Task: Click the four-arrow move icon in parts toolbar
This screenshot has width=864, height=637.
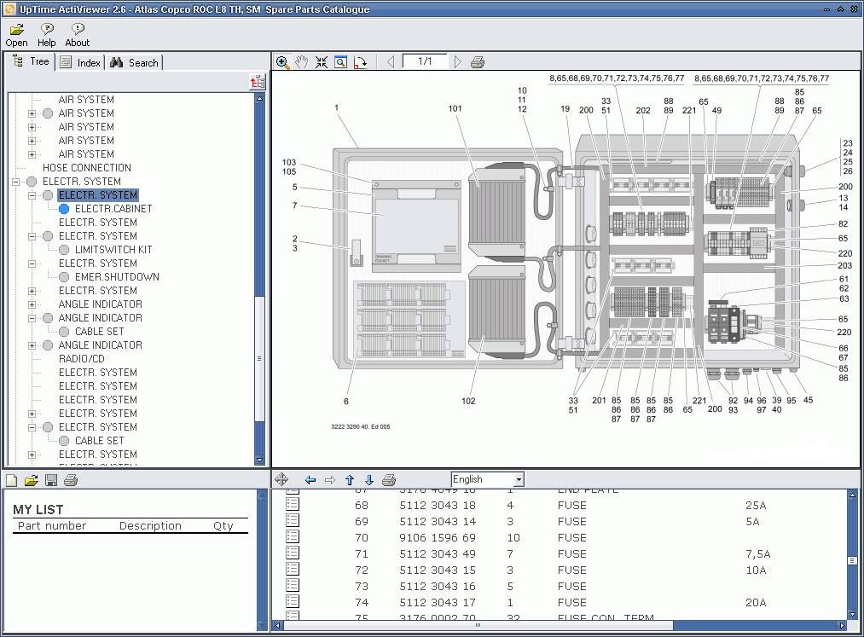Action: 281,479
